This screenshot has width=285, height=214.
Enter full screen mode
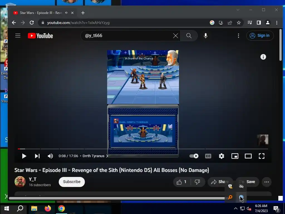tap(262, 156)
